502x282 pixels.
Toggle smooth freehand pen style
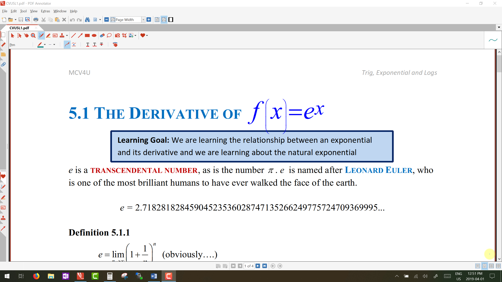(67, 45)
